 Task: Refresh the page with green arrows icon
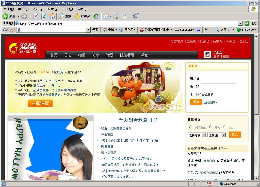click(44, 16)
